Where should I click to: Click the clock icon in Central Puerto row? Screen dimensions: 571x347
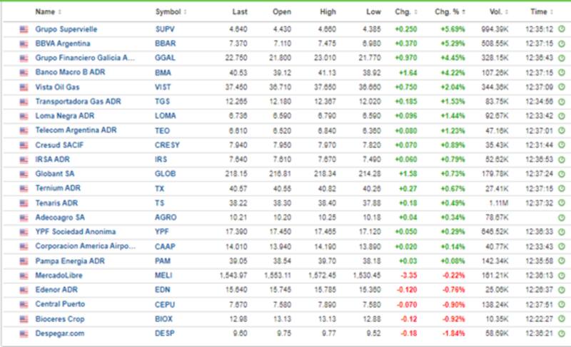pos(561,304)
